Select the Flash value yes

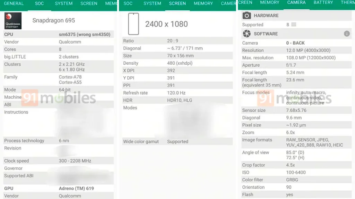pos(289,195)
